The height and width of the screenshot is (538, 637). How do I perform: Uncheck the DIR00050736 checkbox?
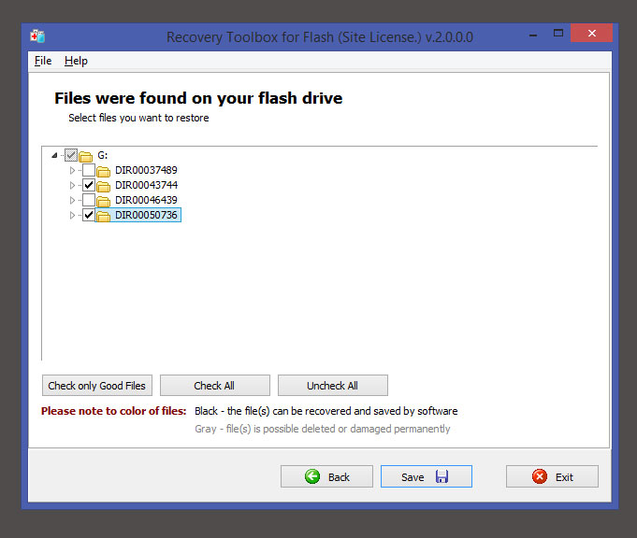coord(89,215)
